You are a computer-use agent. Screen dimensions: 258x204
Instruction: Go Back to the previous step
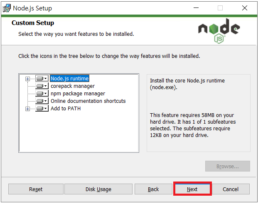pyautogui.click(x=153, y=189)
